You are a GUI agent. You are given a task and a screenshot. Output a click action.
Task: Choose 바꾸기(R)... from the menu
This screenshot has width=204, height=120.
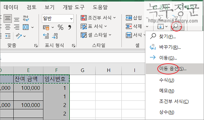pyautogui.click(x=174, y=47)
